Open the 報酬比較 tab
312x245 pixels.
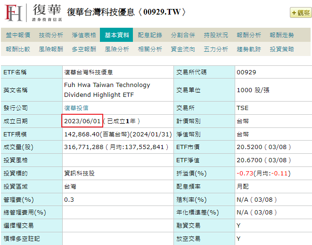pyautogui.click(x=18, y=49)
